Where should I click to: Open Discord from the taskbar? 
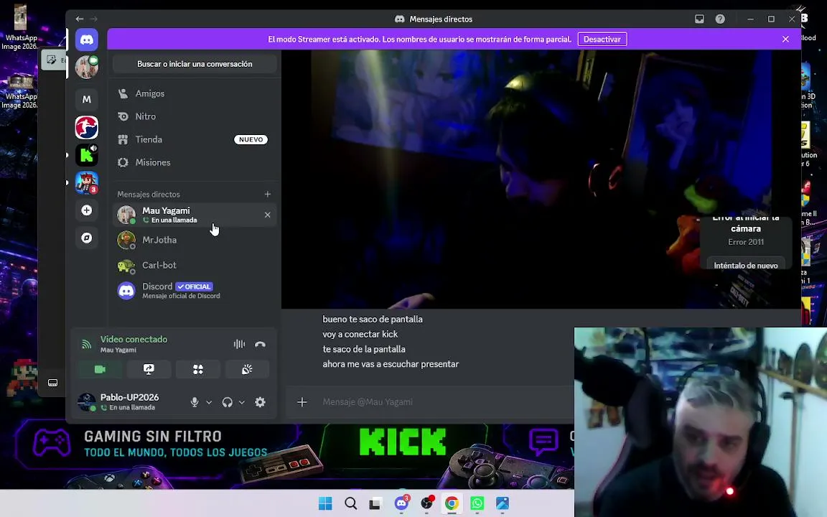coord(401,503)
